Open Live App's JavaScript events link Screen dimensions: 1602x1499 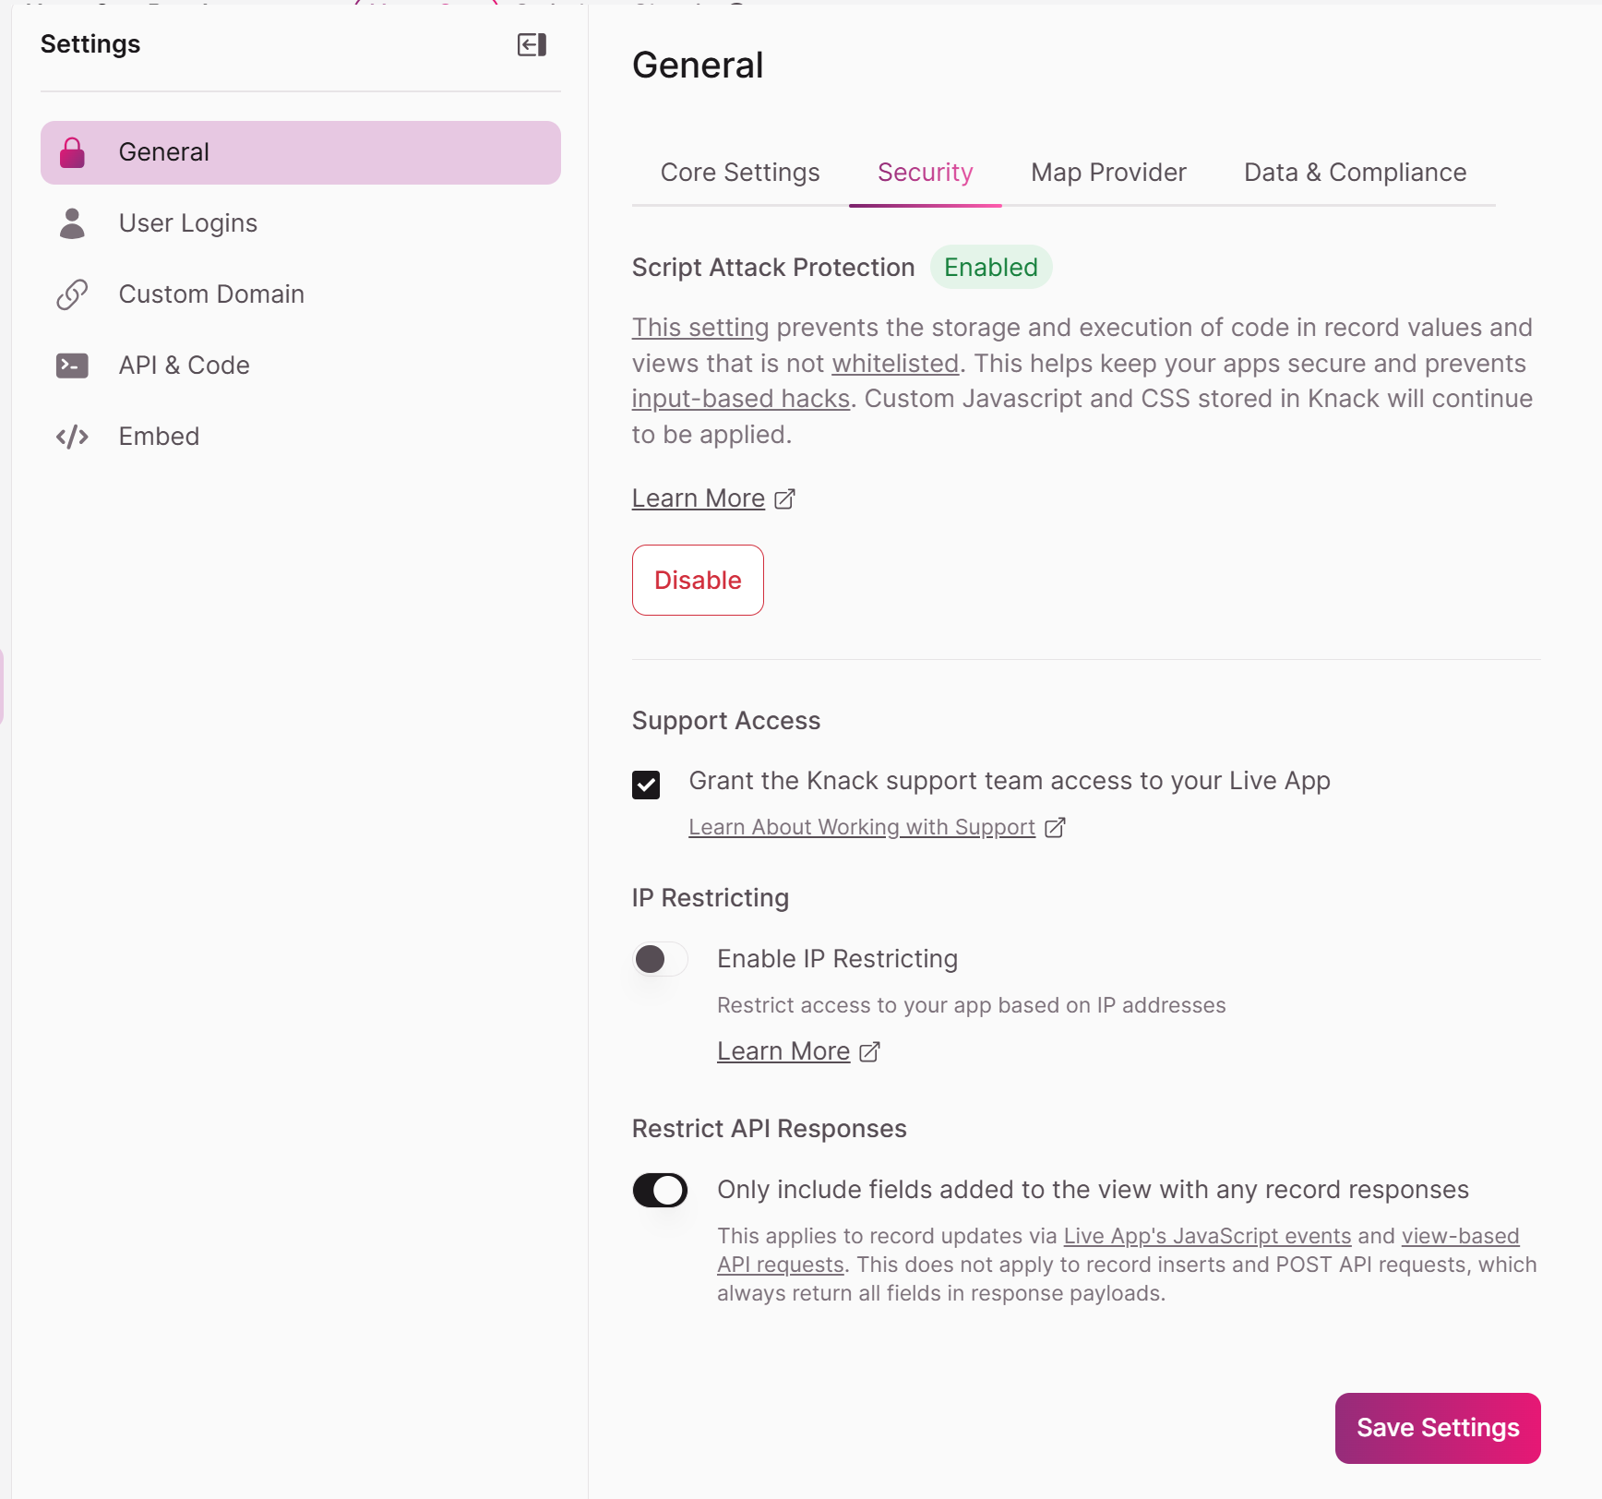[1207, 1236]
